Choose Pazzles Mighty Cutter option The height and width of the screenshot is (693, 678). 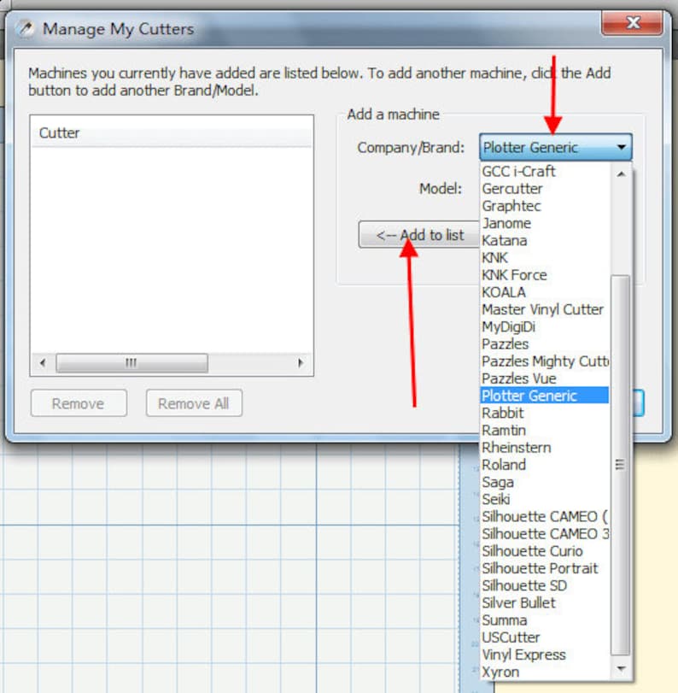pos(545,361)
